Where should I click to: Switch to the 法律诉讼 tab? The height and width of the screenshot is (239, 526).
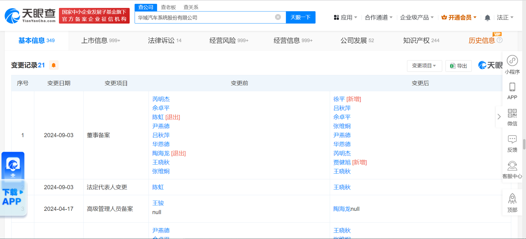coord(165,41)
